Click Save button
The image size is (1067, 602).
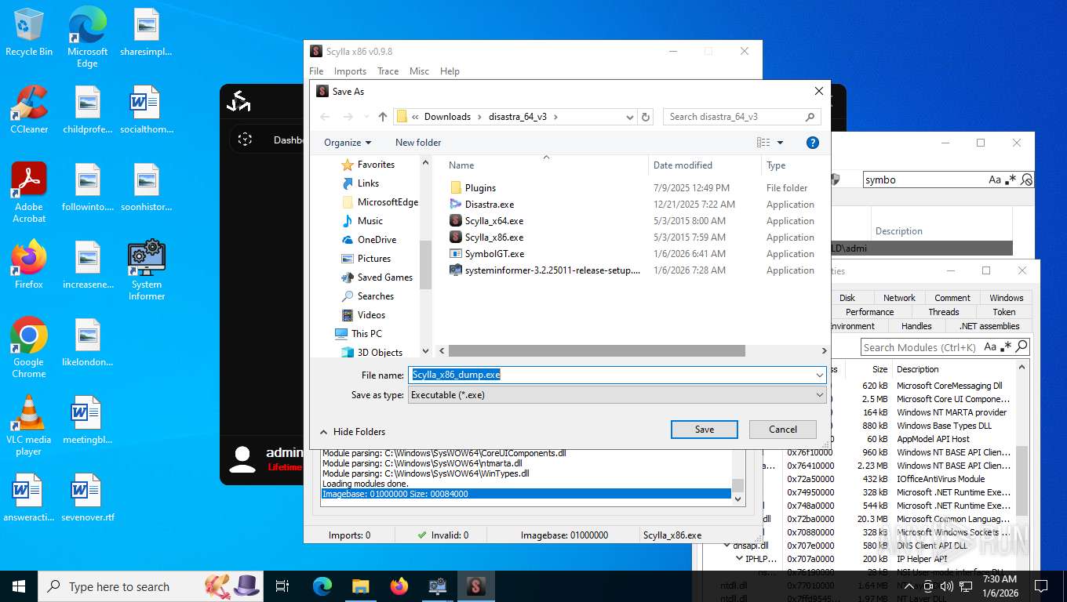(705, 430)
